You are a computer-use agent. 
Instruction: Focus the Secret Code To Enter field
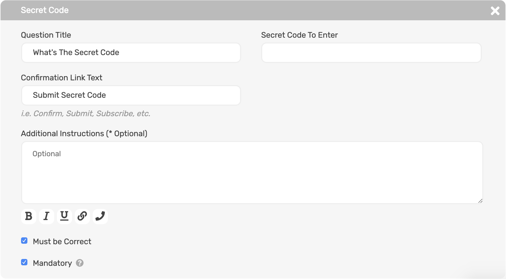(371, 52)
